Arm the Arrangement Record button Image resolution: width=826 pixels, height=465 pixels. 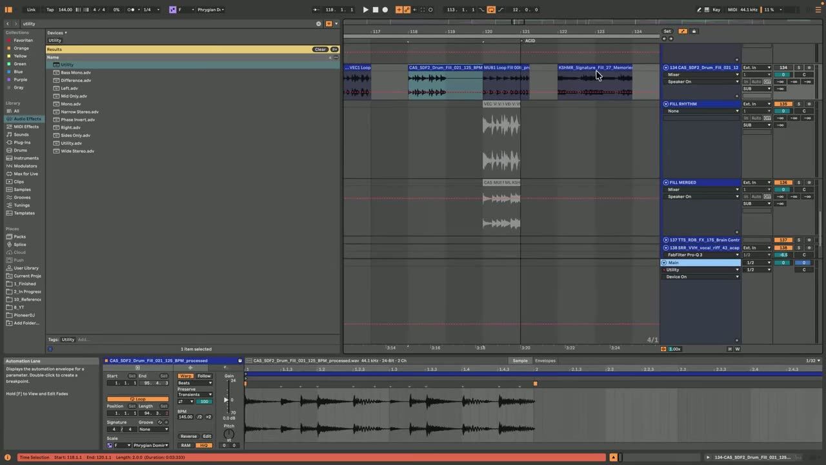(385, 10)
